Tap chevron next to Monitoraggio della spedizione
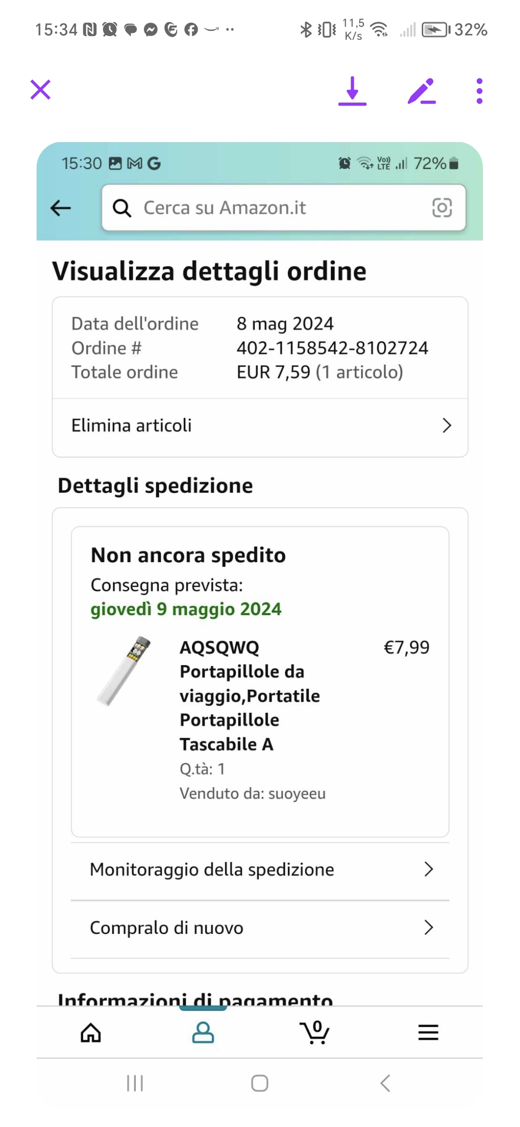 point(429,869)
